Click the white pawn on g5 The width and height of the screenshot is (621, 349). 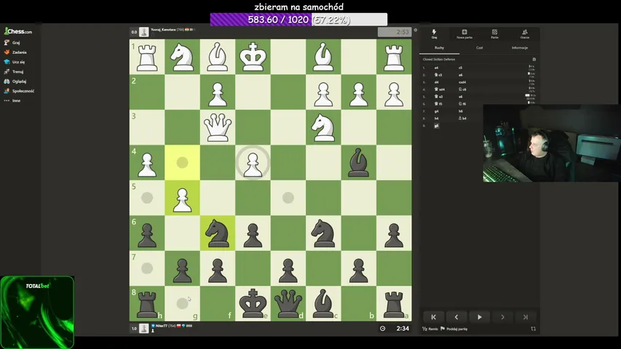(182, 198)
